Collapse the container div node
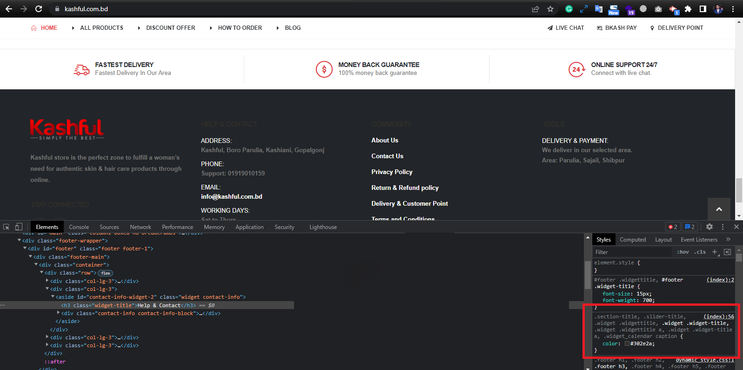 pyautogui.click(x=36, y=264)
